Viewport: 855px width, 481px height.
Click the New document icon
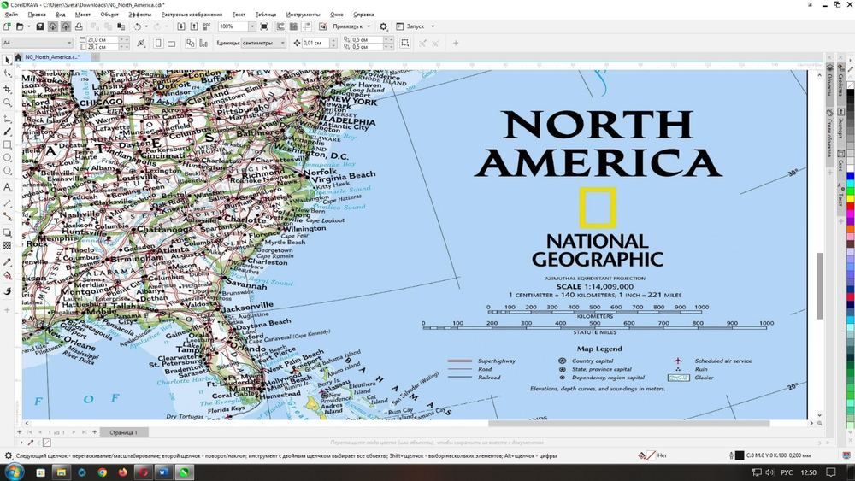pyautogui.click(x=7, y=26)
